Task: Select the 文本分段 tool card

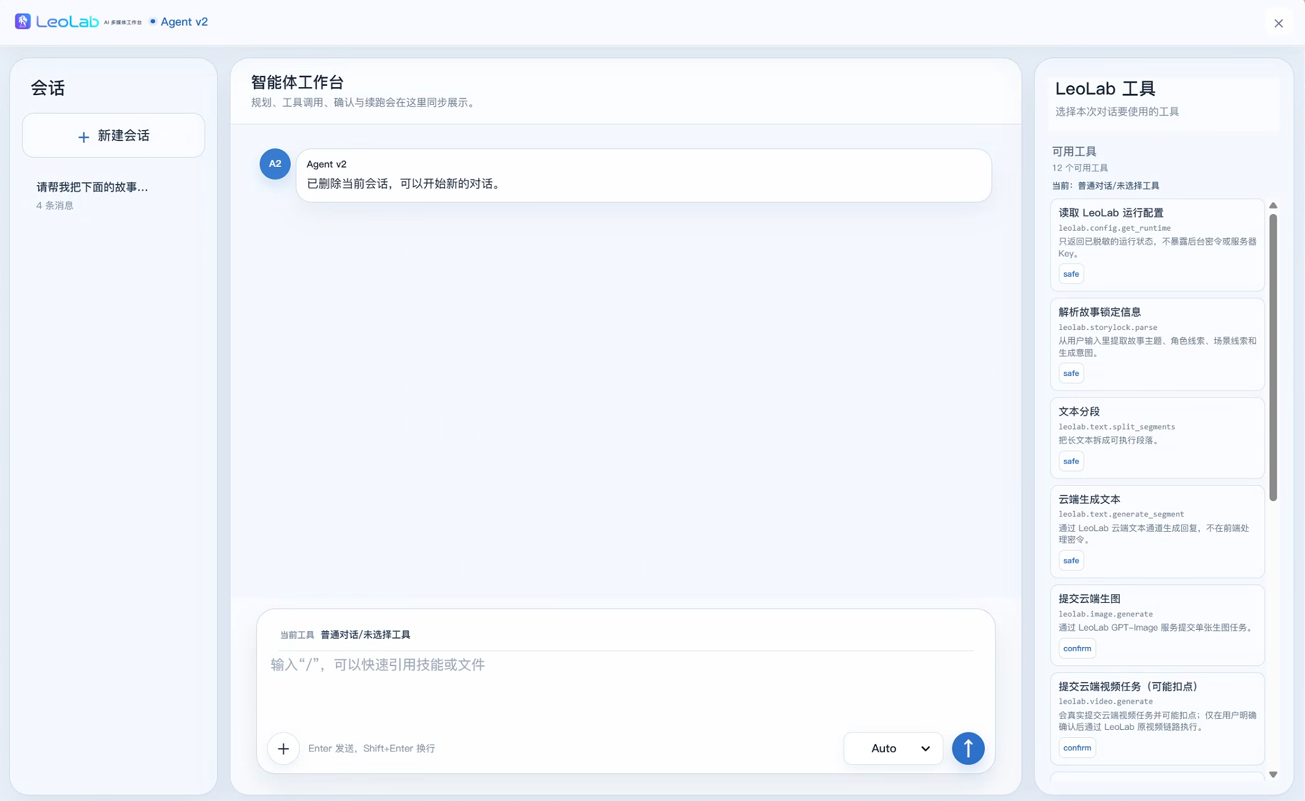Action: tap(1157, 438)
